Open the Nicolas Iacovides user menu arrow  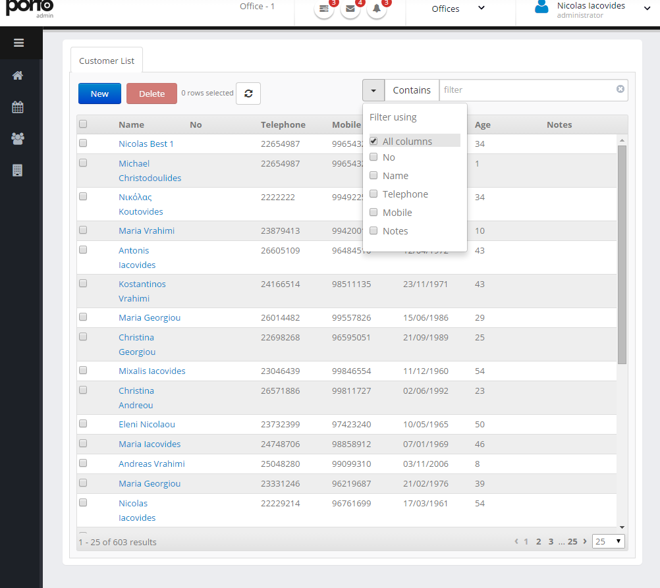[x=647, y=8]
